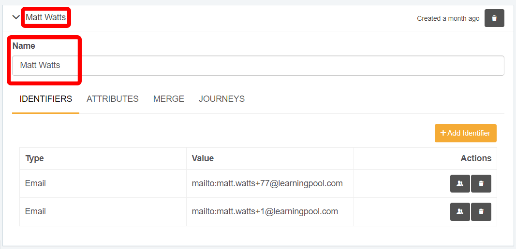Select the mailto:matt.watts+77@learningpool.com value
This screenshot has width=516, height=249.
(x=267, y=183)
